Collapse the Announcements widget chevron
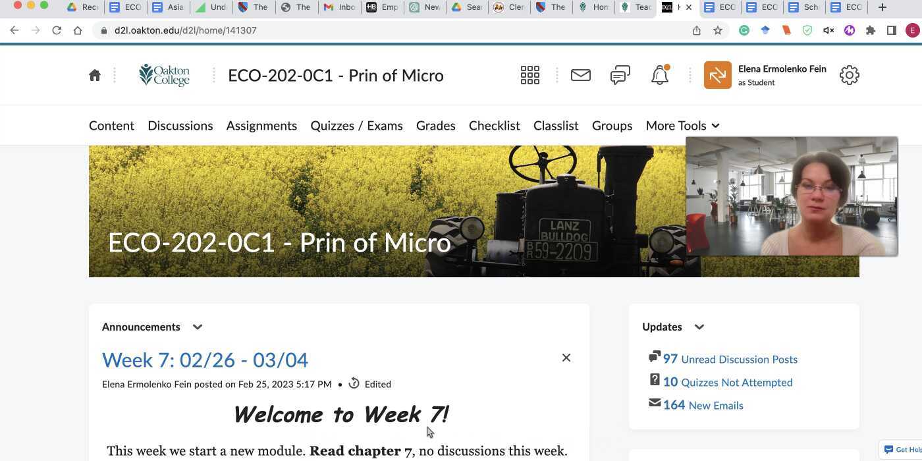Viewport: 922px width, 461px height. (197, 327)
